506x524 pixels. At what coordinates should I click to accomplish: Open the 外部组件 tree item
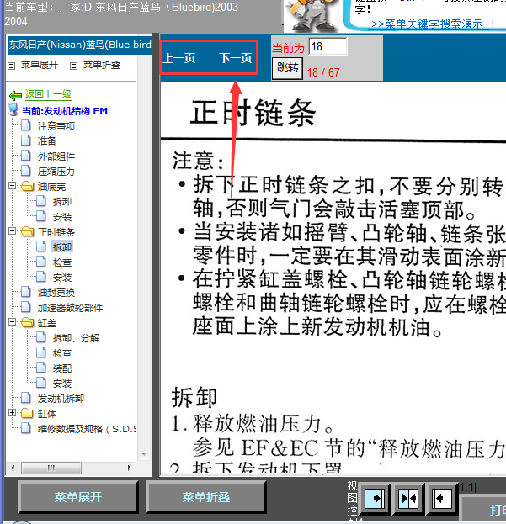[56, 156]
